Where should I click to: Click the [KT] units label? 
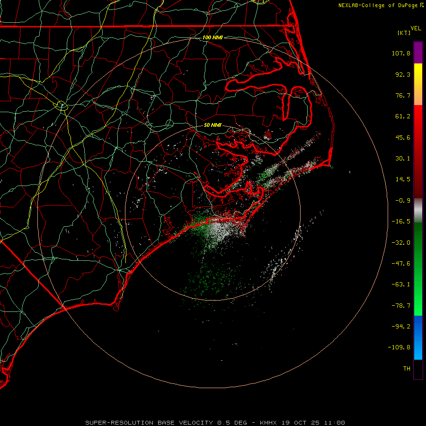(x=404, y=33)
